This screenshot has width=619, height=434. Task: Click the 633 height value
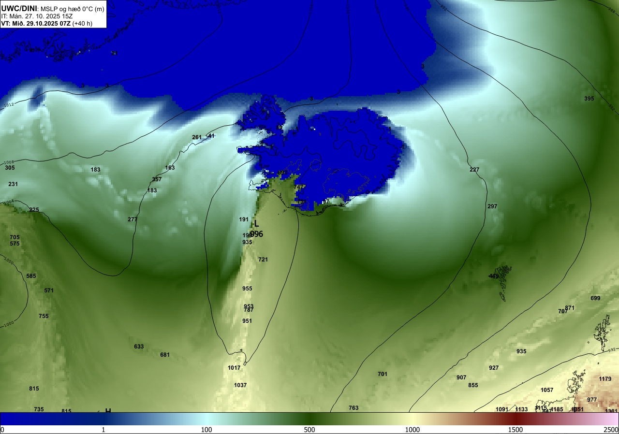pyautogui.click(x=139, y=347)
